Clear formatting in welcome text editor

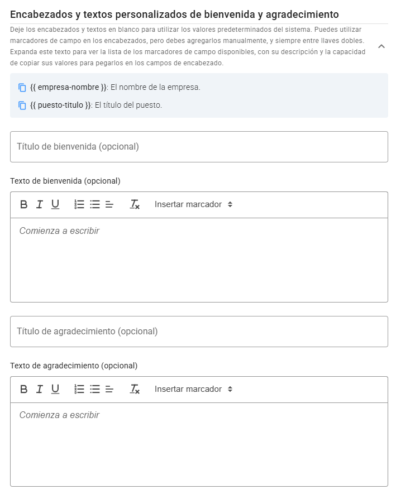(135, 204)
